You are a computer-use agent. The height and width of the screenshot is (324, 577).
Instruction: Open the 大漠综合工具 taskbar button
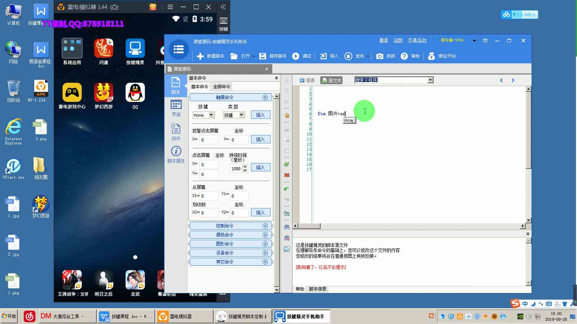[x=67, y=316]
